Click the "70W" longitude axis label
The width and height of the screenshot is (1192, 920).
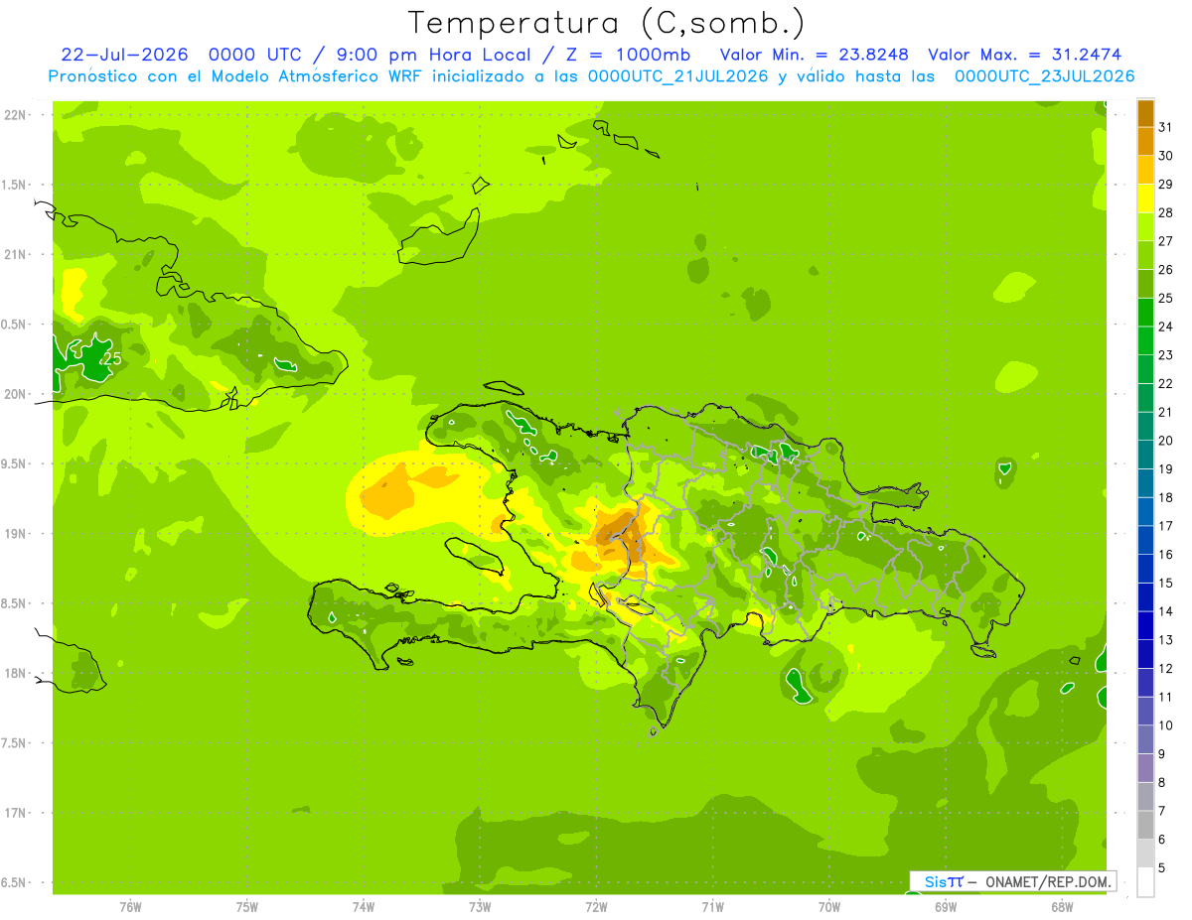pos(828,906)
